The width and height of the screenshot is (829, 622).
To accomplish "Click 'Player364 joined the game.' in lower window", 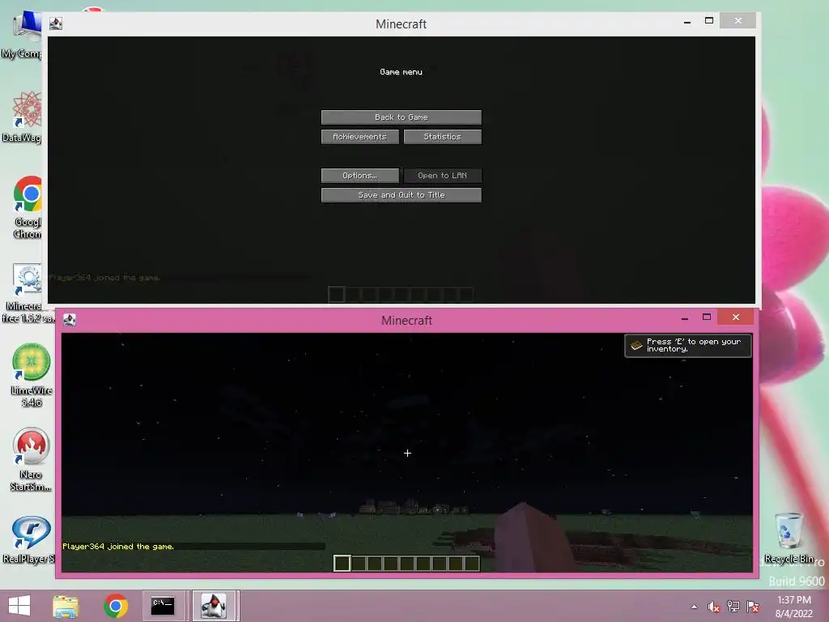I will click(x=118, y=547).
